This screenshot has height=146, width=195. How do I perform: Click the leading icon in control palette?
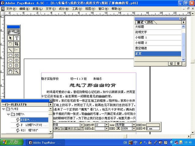[x=92, y=128]
